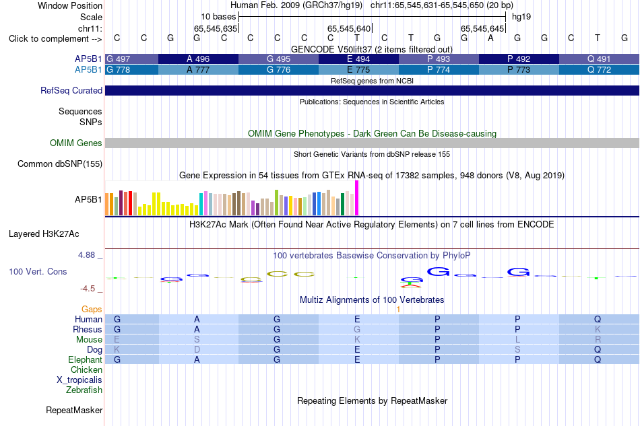Open the RepeatMasker track label
640x426 pixels.
(74, 410)
